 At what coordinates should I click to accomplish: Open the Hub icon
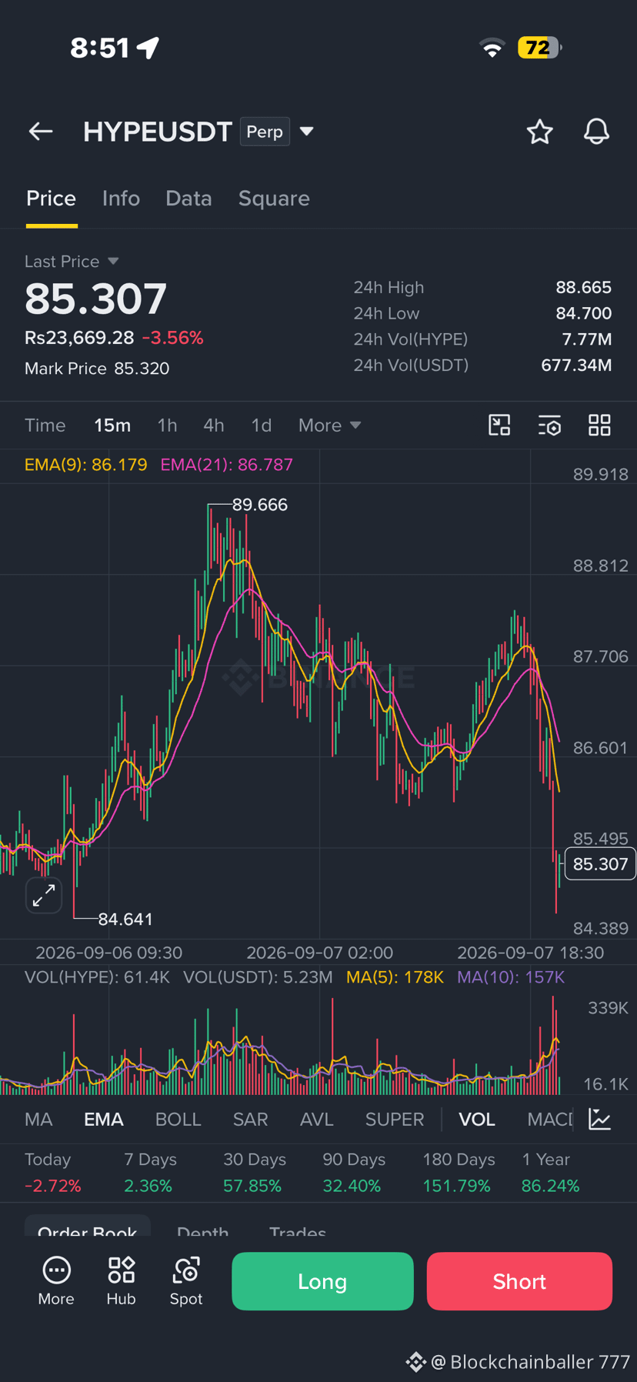pos(121,1280)
